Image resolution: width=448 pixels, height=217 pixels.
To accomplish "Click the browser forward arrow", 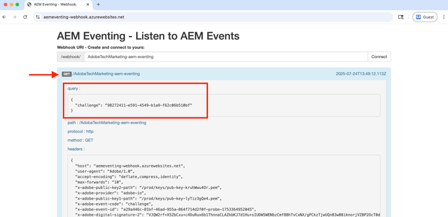I will (14, 17).
